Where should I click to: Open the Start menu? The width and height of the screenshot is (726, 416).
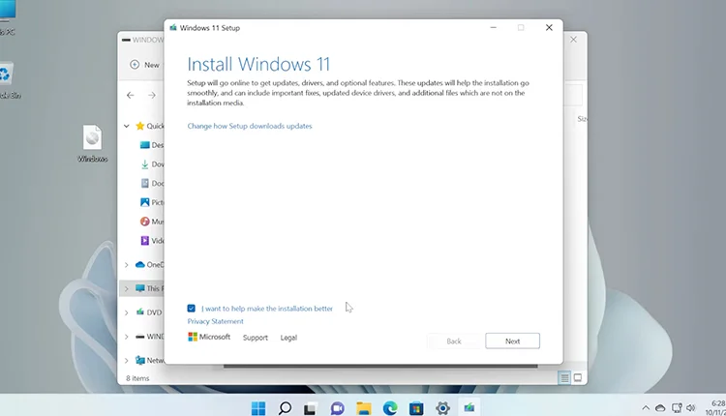258,408
